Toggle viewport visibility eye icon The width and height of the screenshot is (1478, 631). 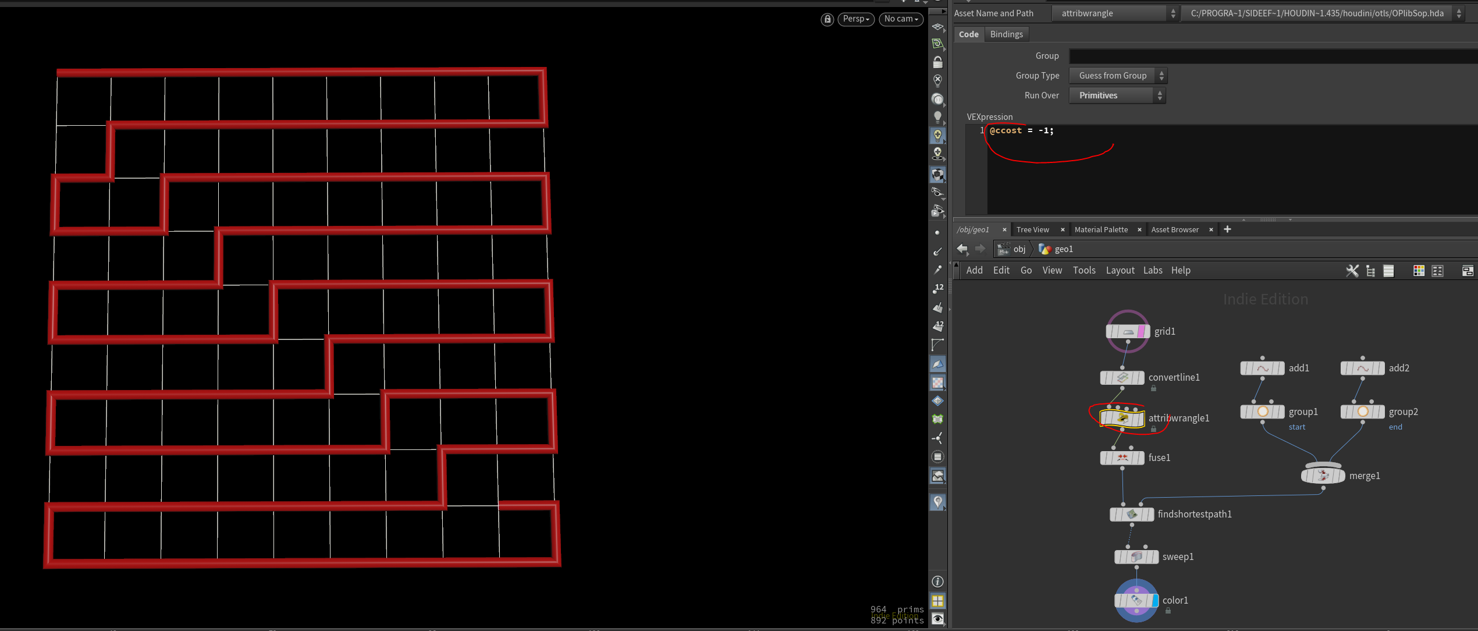coord(937,619)
